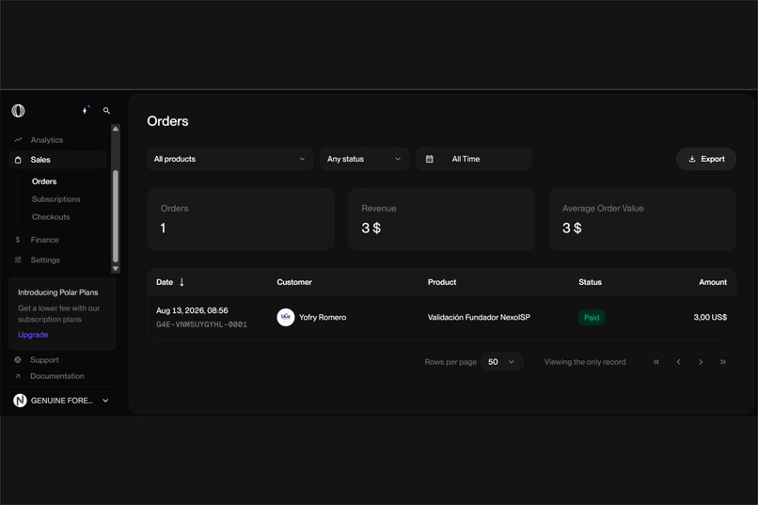
Task: Click the Revenue summary card
Action: (441, 219)
